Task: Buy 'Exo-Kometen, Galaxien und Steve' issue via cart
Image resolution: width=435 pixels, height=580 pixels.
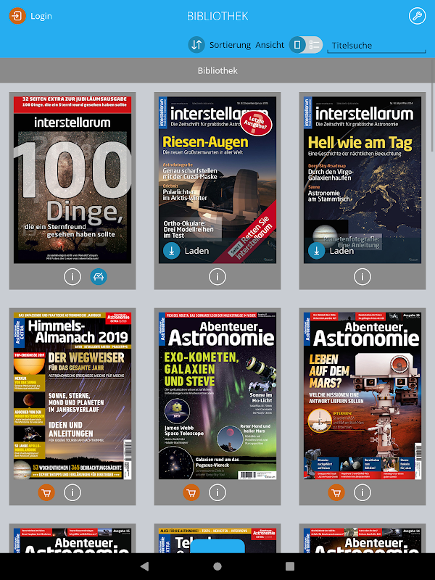Action: (x=191, y=492)
